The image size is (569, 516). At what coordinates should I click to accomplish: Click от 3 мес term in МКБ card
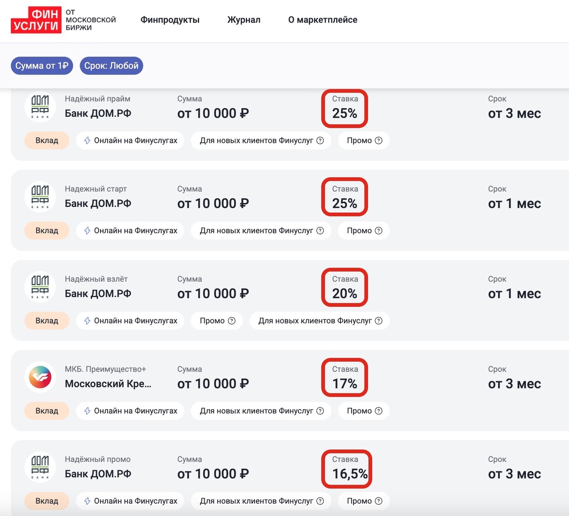514,384
